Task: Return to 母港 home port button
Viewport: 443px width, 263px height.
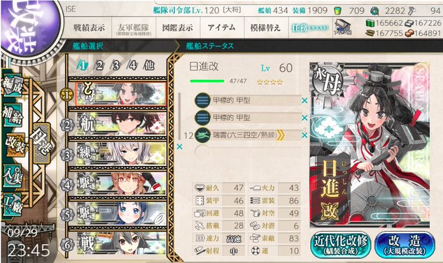Action: 42,142
